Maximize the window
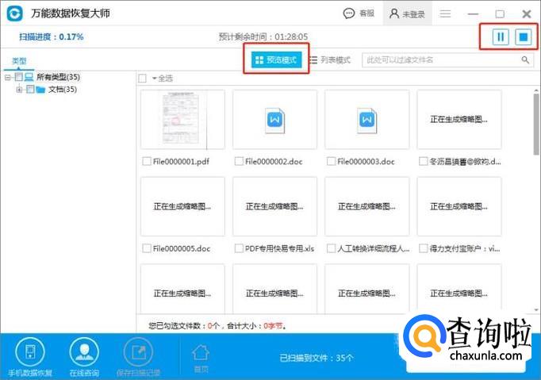The width and height of the screenshot is (541, 380). click(x=500, y=13)
